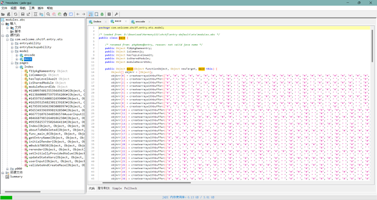Open the debugger with the green bug icon
The image size is (377, 200).
102,14
